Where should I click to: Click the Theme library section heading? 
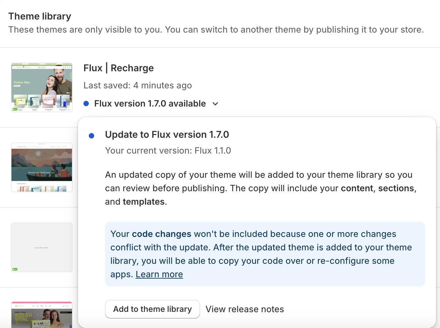tap(40, 16)
